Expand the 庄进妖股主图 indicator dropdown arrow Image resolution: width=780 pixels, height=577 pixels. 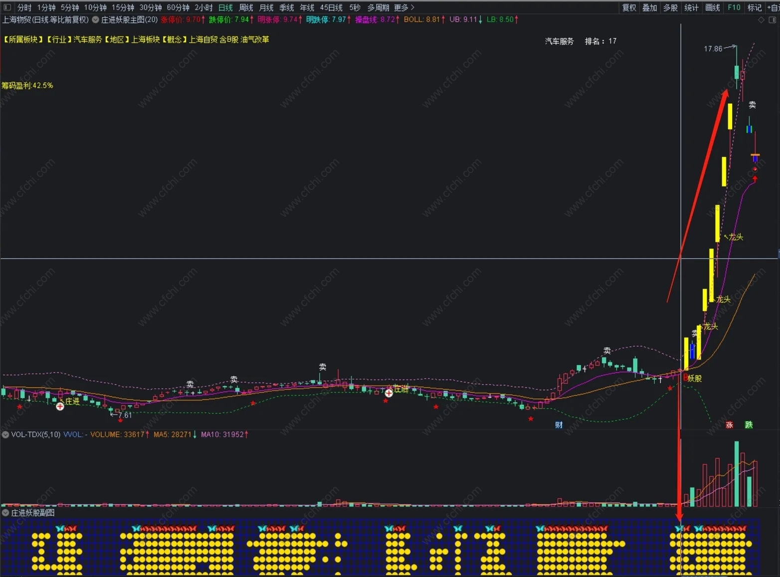[x=95, y=20]
